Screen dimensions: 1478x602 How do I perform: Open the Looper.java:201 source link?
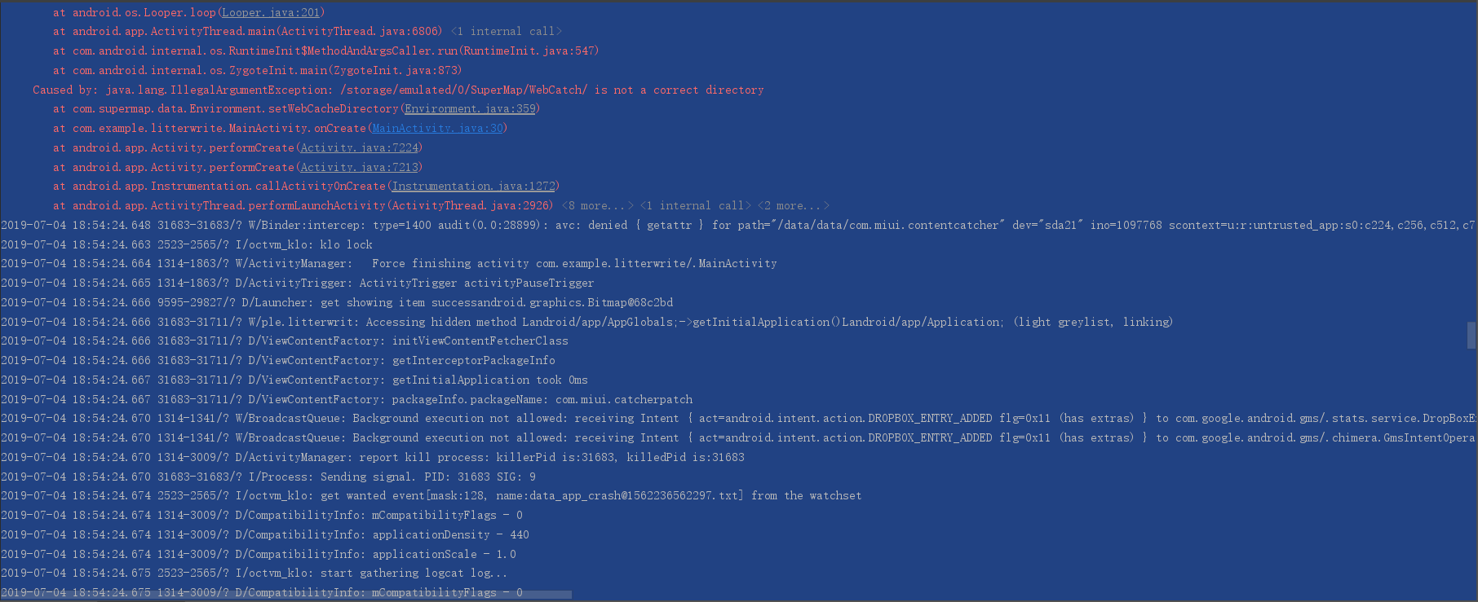click(x=271, y=12)
